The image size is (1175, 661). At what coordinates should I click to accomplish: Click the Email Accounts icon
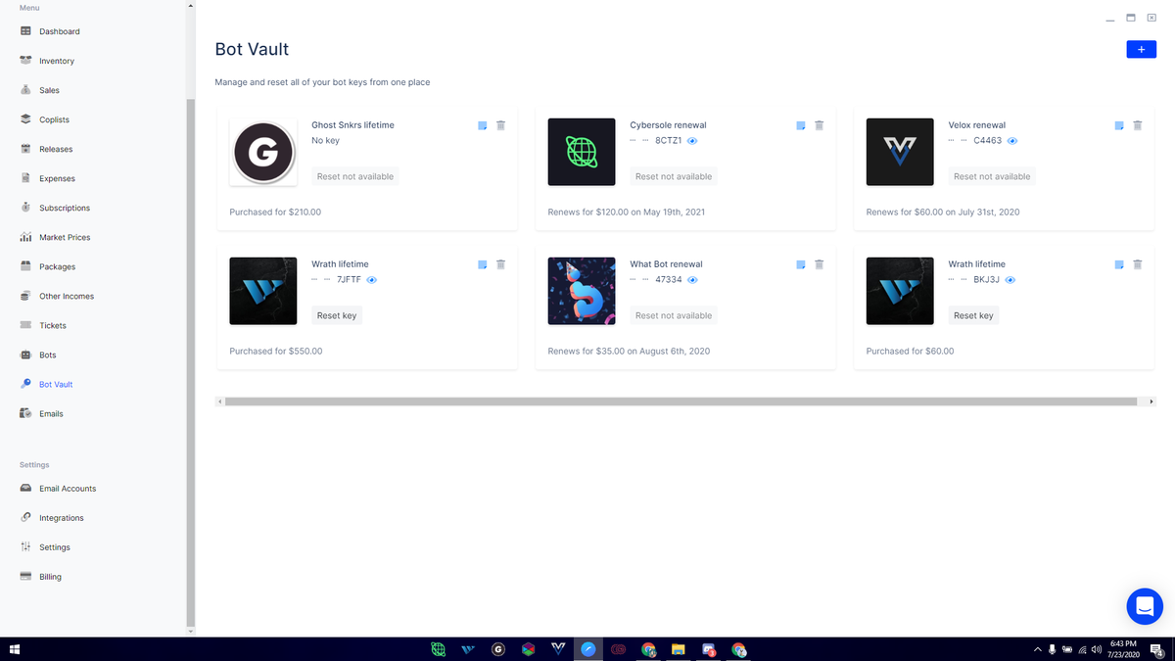26,488
